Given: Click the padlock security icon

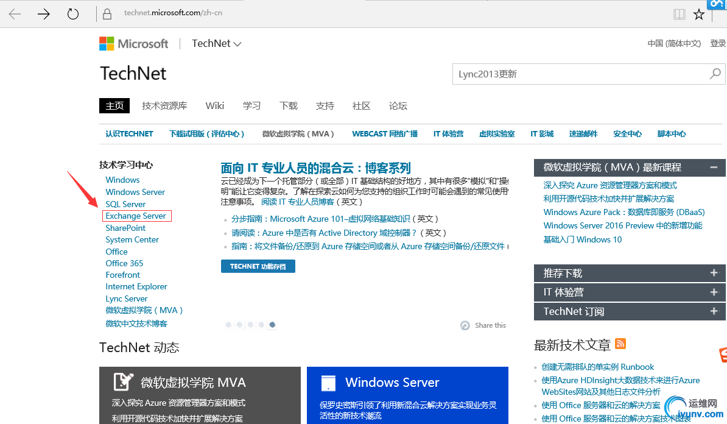Looking at the screenshot, I should point(107,14).
